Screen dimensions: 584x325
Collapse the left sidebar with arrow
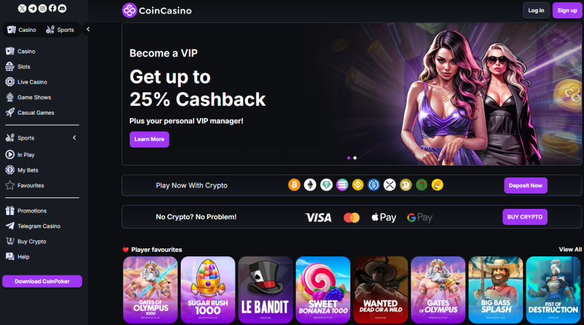[x=88, y=29]
